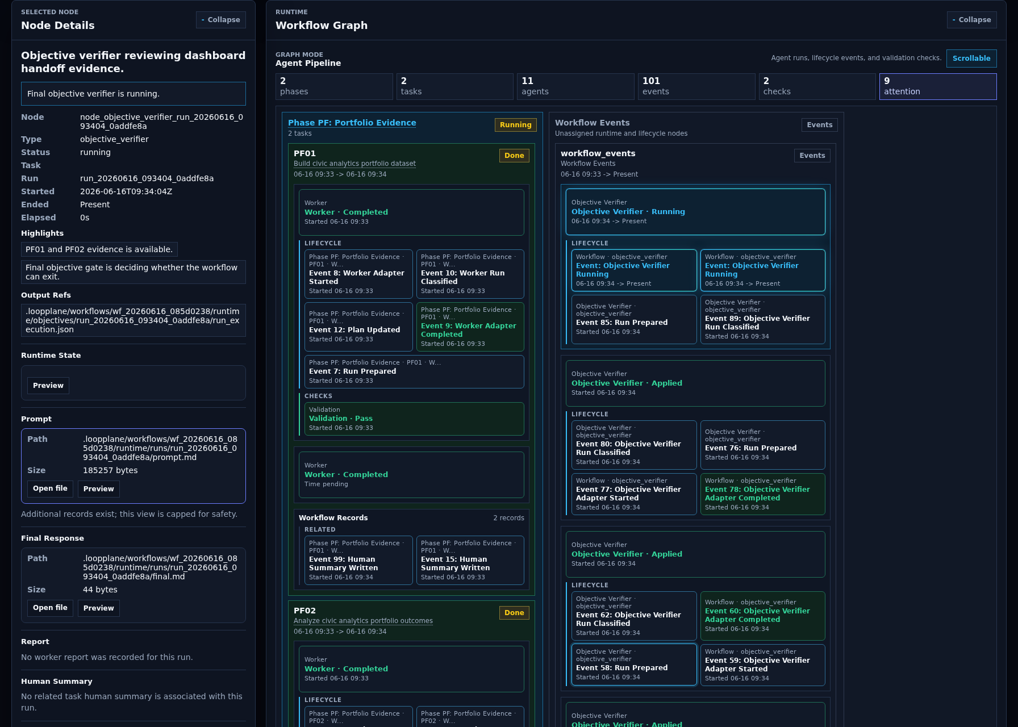Viewport: 1018px width, 727px height.
Task: Select Event 15: Human Summary Written
Action: click(470, 560)
